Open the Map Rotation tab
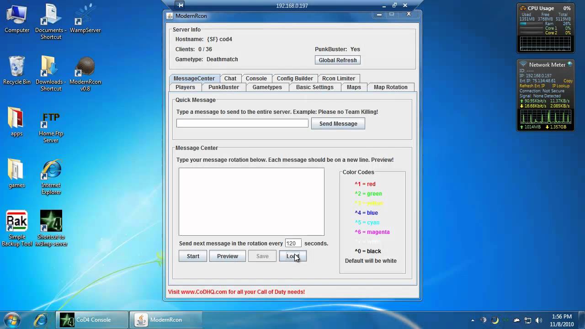Viewport: 585px width, 329px height. [x=391, y=87]
